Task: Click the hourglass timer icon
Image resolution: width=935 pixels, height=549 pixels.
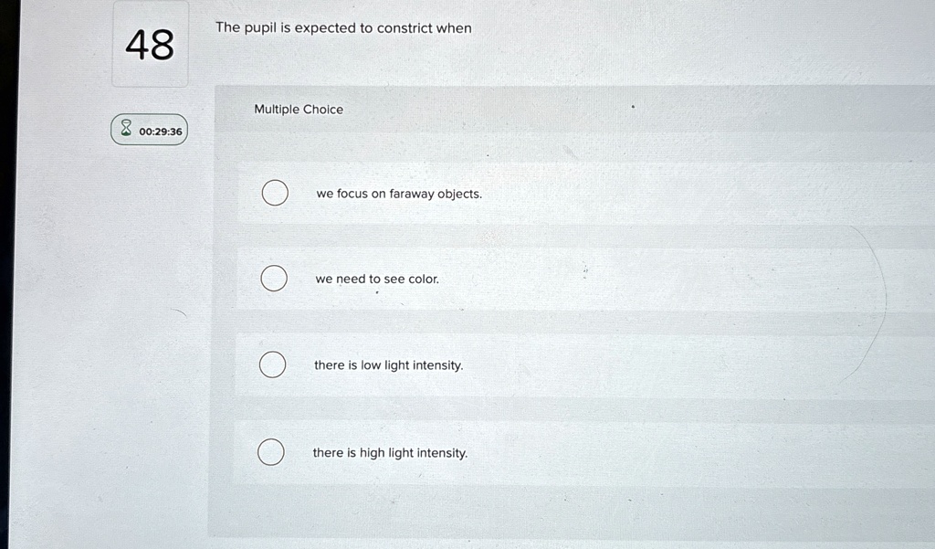Action: (x=124, y=129)
